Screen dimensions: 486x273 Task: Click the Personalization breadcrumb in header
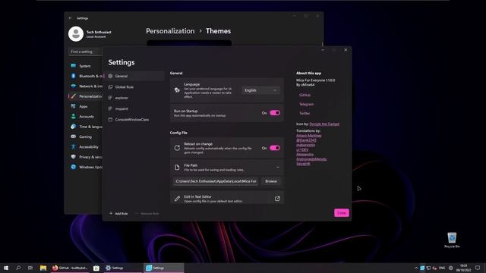pos(170,31)
